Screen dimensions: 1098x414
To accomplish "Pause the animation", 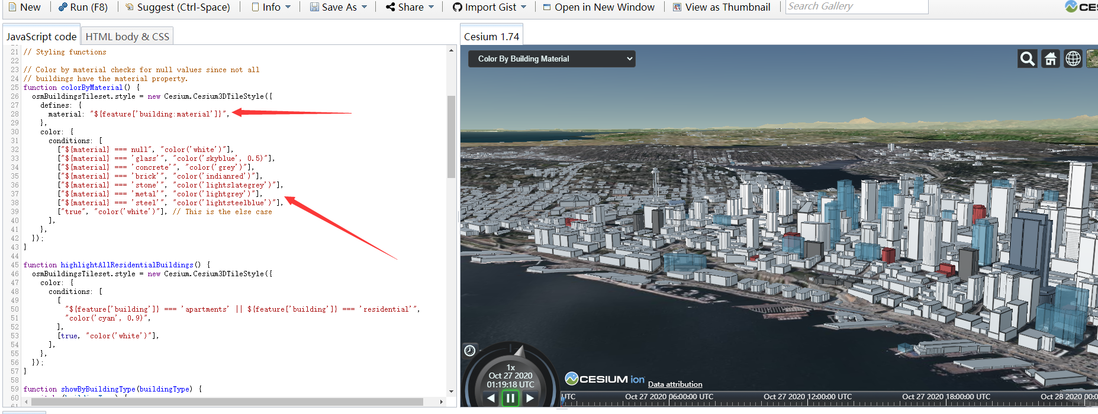I will [x=510, y=398].
